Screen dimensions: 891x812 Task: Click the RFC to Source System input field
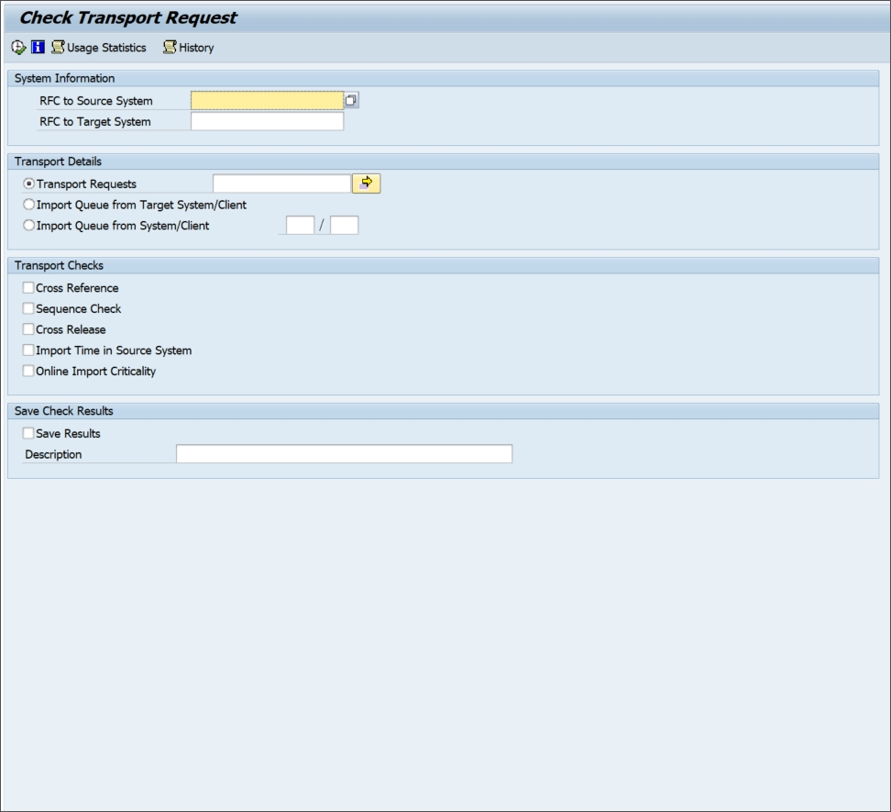point(267,101)
